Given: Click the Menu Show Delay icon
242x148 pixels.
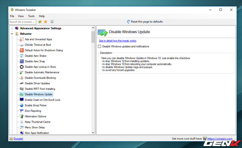Looking at the screenshot, I should point(22,128).
